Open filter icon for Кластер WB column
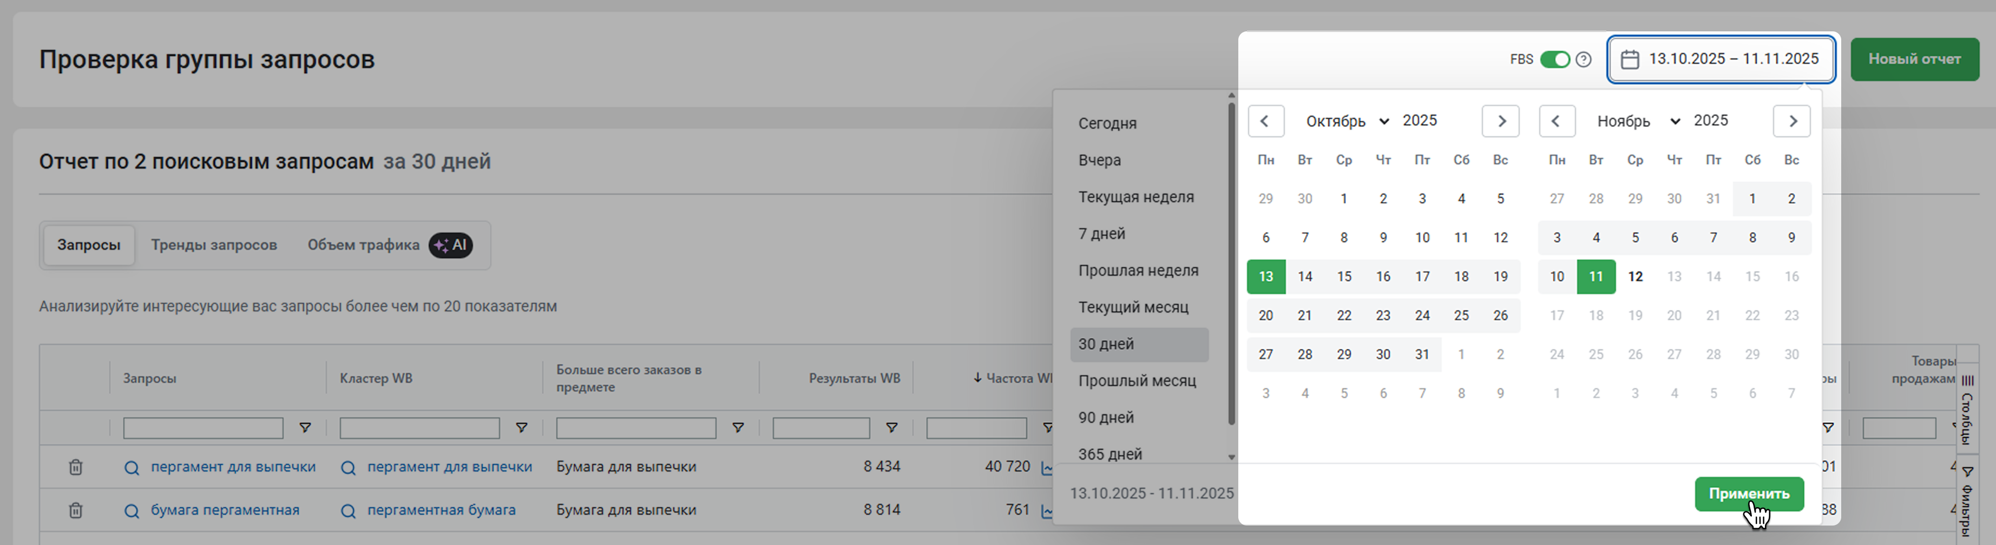1996x545 pixels. point(522,428)
